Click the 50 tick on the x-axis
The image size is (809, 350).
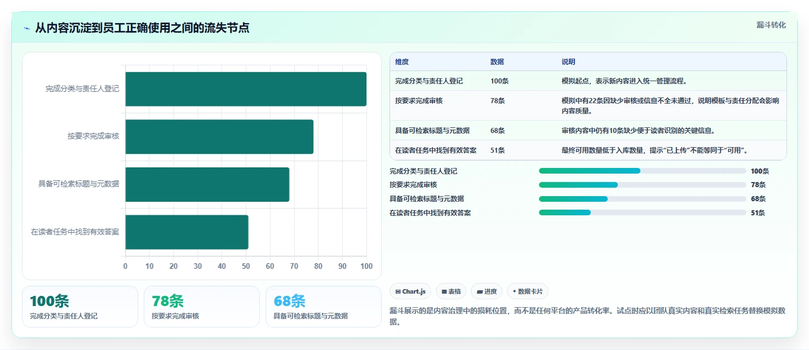point(246,266)
